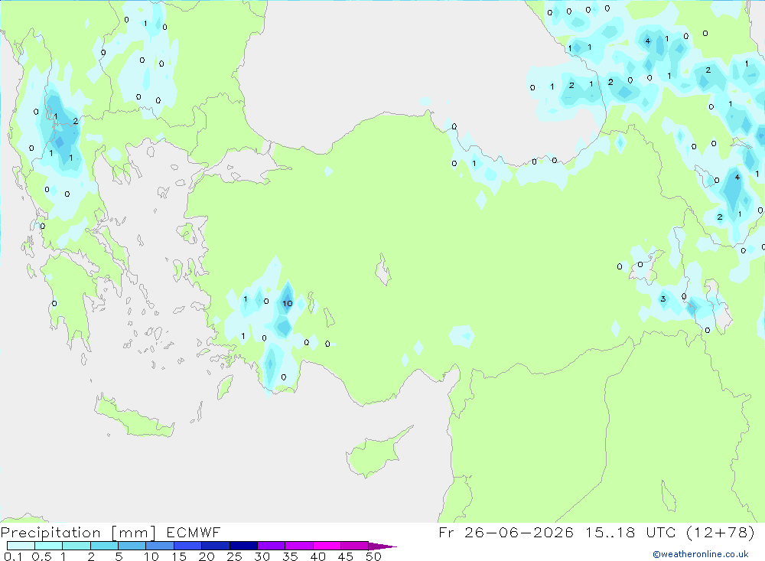Click the '0.1' legend scale label
The image size is (765, 561).
coord(13,556)
